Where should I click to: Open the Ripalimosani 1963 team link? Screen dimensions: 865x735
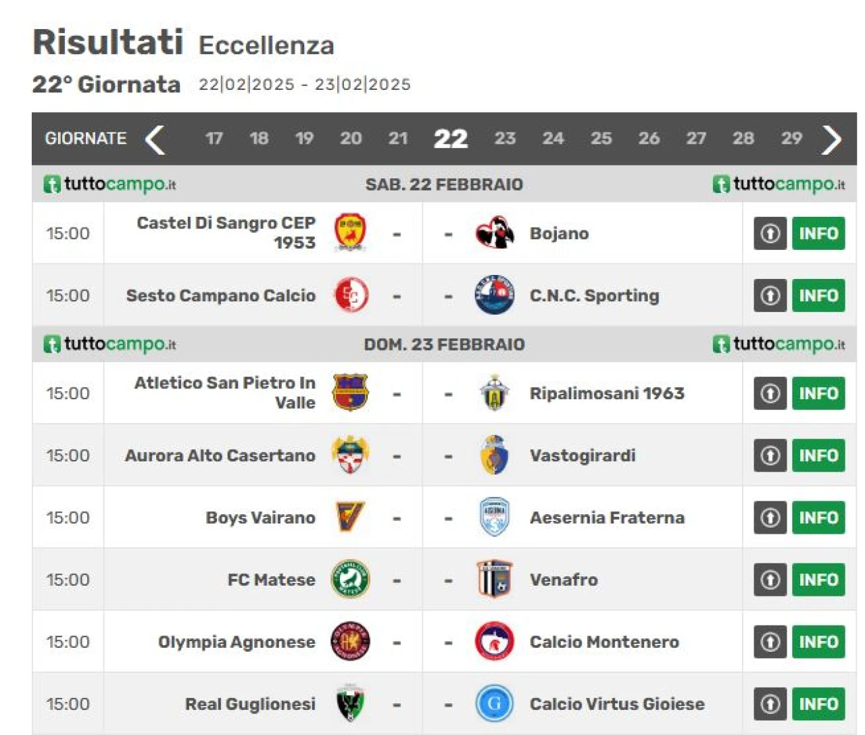pos(607,393)
